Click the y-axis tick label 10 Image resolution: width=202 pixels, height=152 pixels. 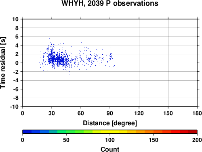[15, 19]
